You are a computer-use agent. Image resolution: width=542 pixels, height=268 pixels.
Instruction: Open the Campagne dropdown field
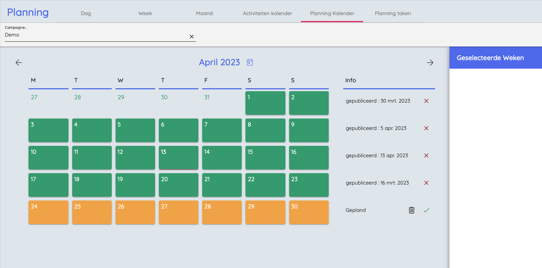(96, 35)
